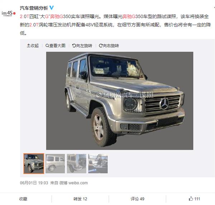Open full-size view via 查看大图

point(56,46)
